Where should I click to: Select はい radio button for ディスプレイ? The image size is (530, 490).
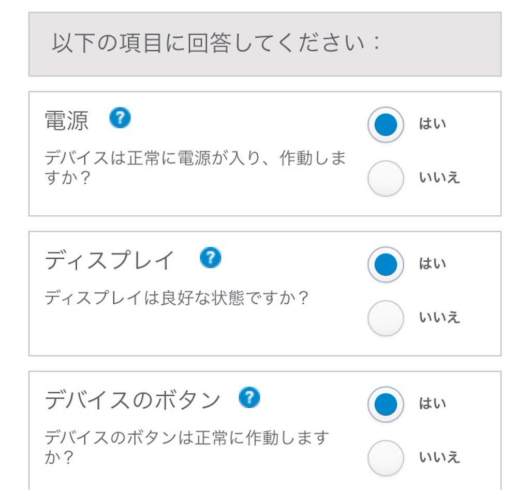coord(386,264)
